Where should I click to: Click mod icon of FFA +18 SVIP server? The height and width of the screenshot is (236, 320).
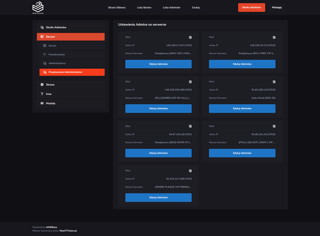coord(274,126)
